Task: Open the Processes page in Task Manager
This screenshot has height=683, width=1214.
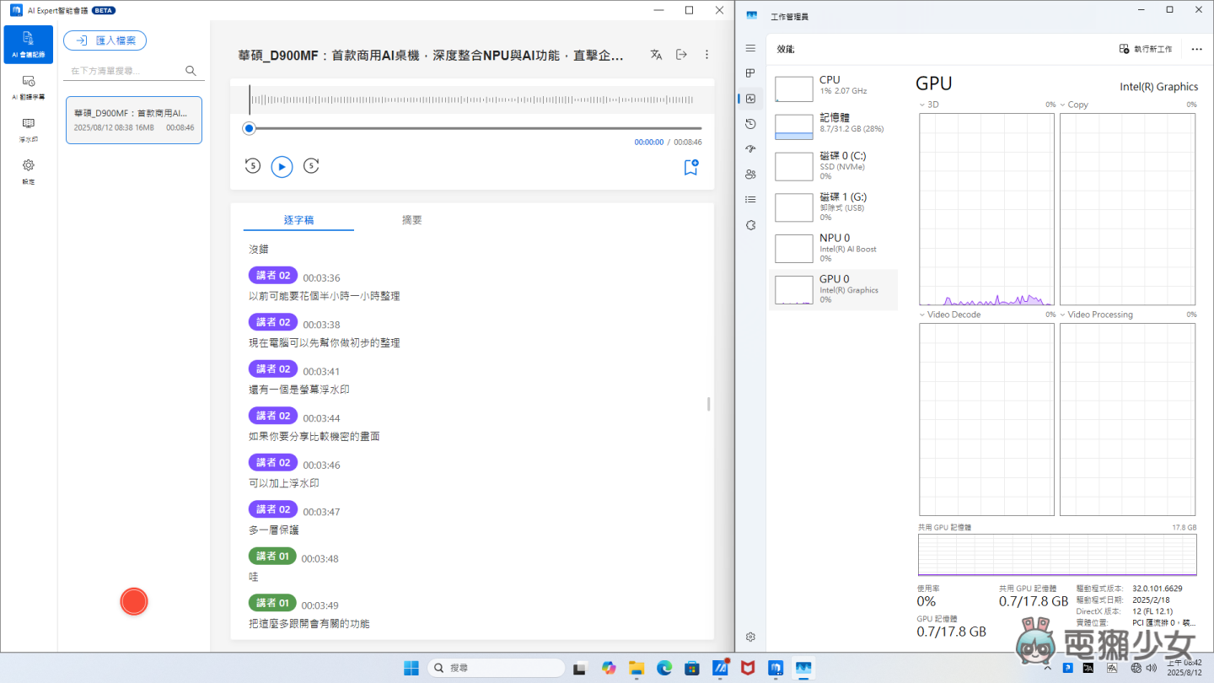Action: pos(750,73)
